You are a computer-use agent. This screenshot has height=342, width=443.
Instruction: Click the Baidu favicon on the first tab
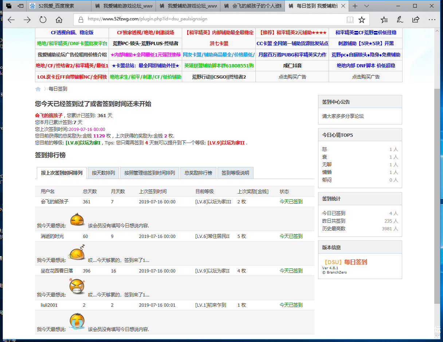pos(32,6)
